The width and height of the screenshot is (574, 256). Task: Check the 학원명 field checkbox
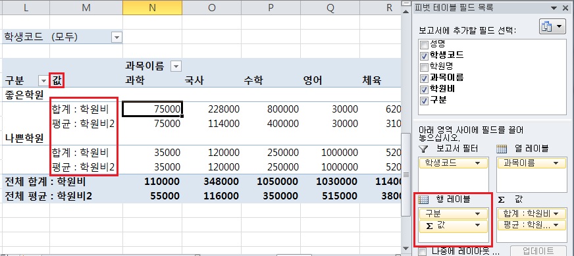tap(425, 67)
